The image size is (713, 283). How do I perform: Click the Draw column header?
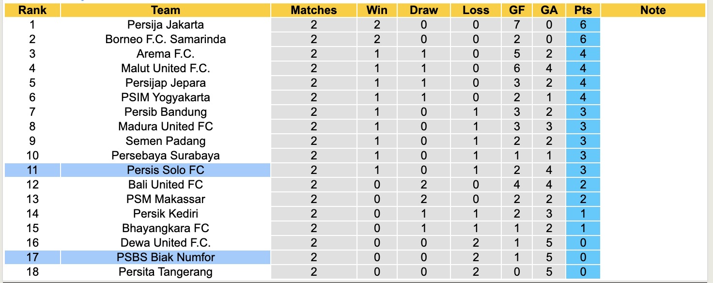tap(424, 10)
